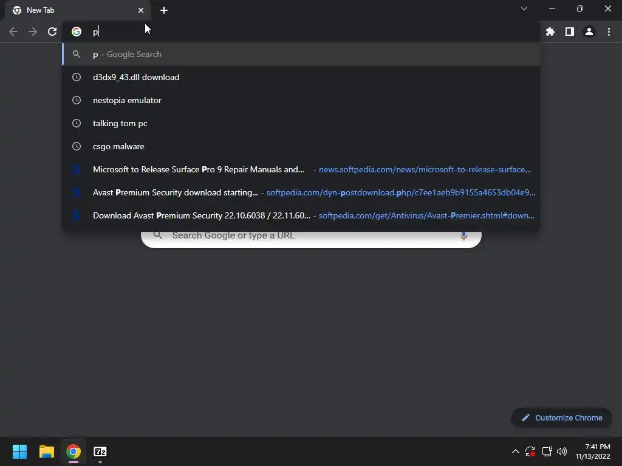Select the 'csgo malware' suggestion
Screen dimensions: 622x466
301,146
